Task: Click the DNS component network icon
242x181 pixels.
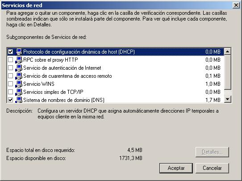Action: (x=19, y=100)
